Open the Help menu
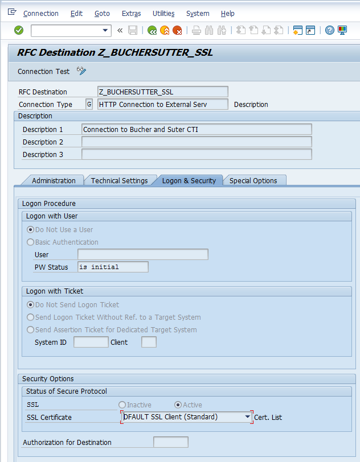 click(x=227, y=14)
